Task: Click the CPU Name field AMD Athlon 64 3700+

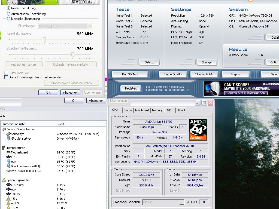Action: tap(160, 122)
